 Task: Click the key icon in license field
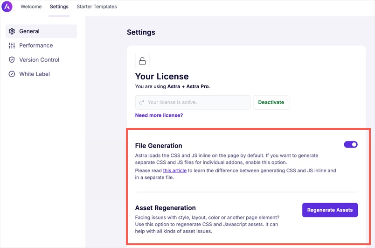point(142,102)
